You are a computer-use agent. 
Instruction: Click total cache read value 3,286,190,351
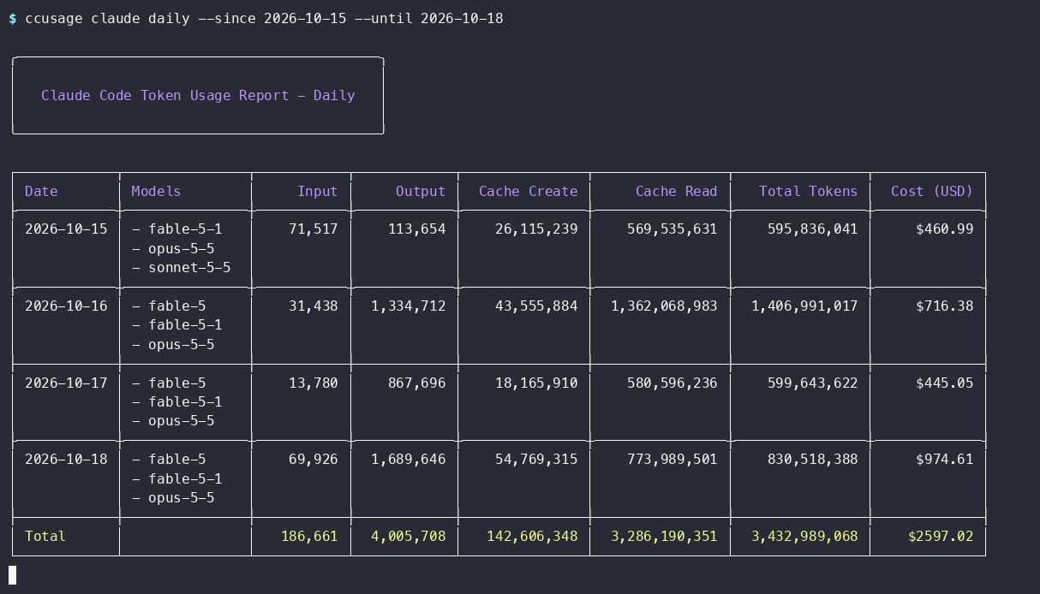pos(664,536)
